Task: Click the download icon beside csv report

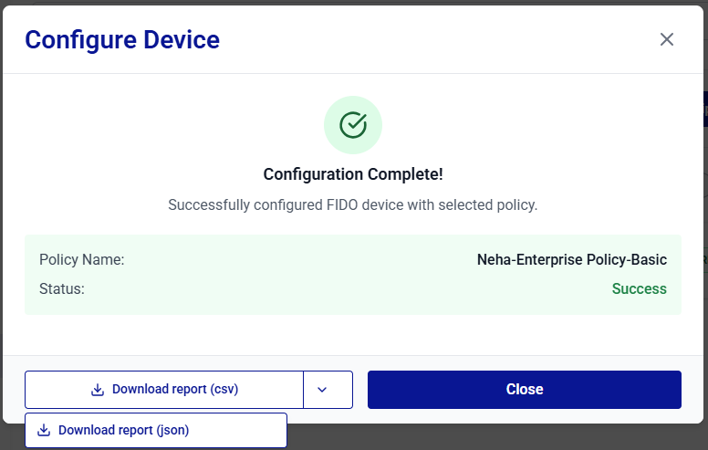Action: (98, 390)
